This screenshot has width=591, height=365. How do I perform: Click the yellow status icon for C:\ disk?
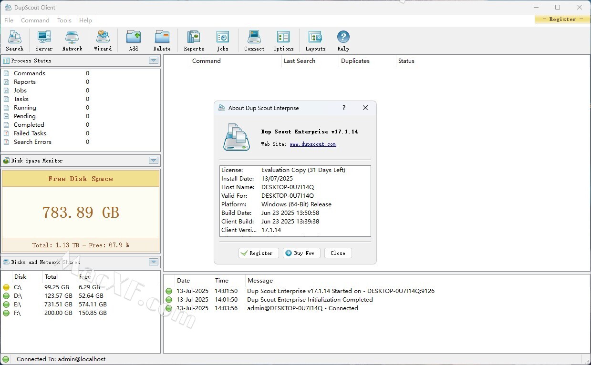tap(6, 287)
